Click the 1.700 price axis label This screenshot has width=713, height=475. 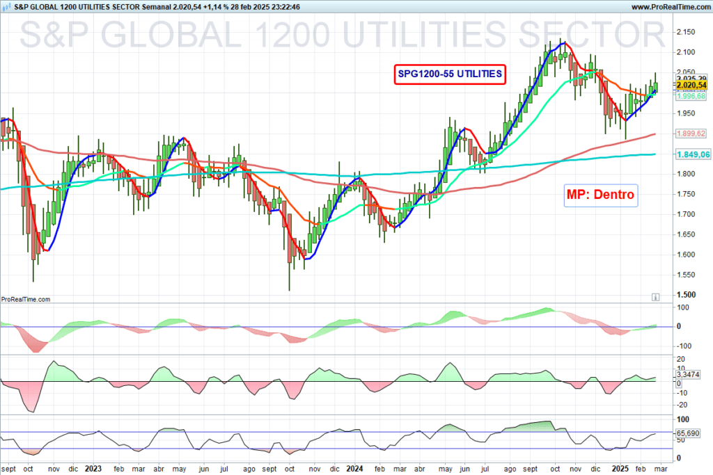tap(686, 214)
